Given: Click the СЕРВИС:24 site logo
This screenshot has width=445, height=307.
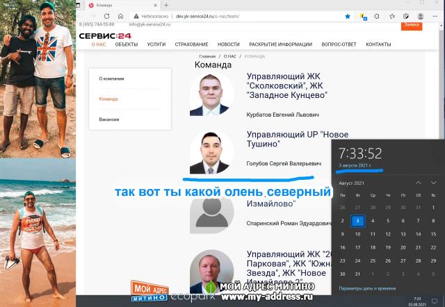Looking at the screenshot, I should [x=105, y=36].
